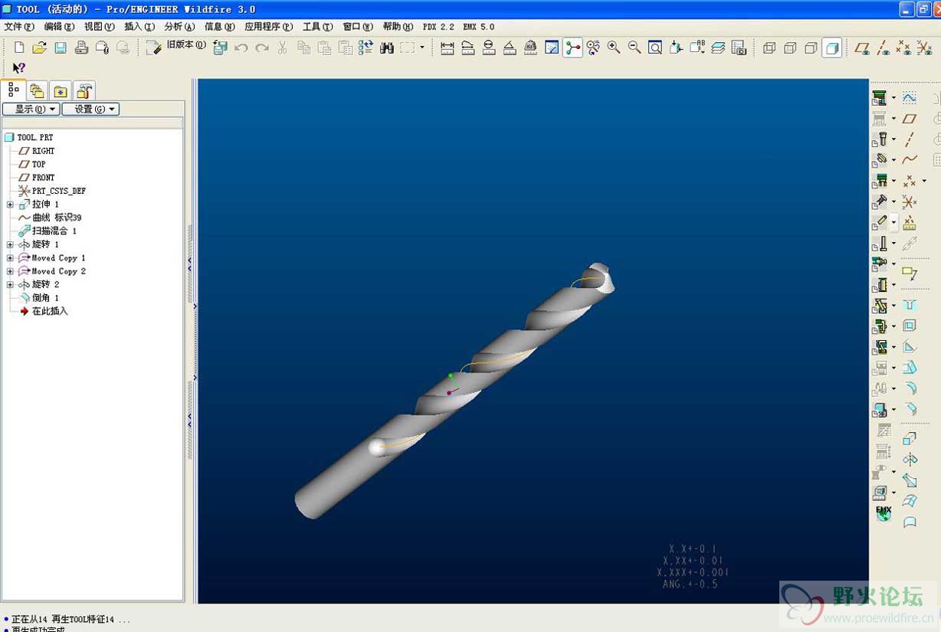Select the RIGHT datum plane in tree

coord(43,151)
